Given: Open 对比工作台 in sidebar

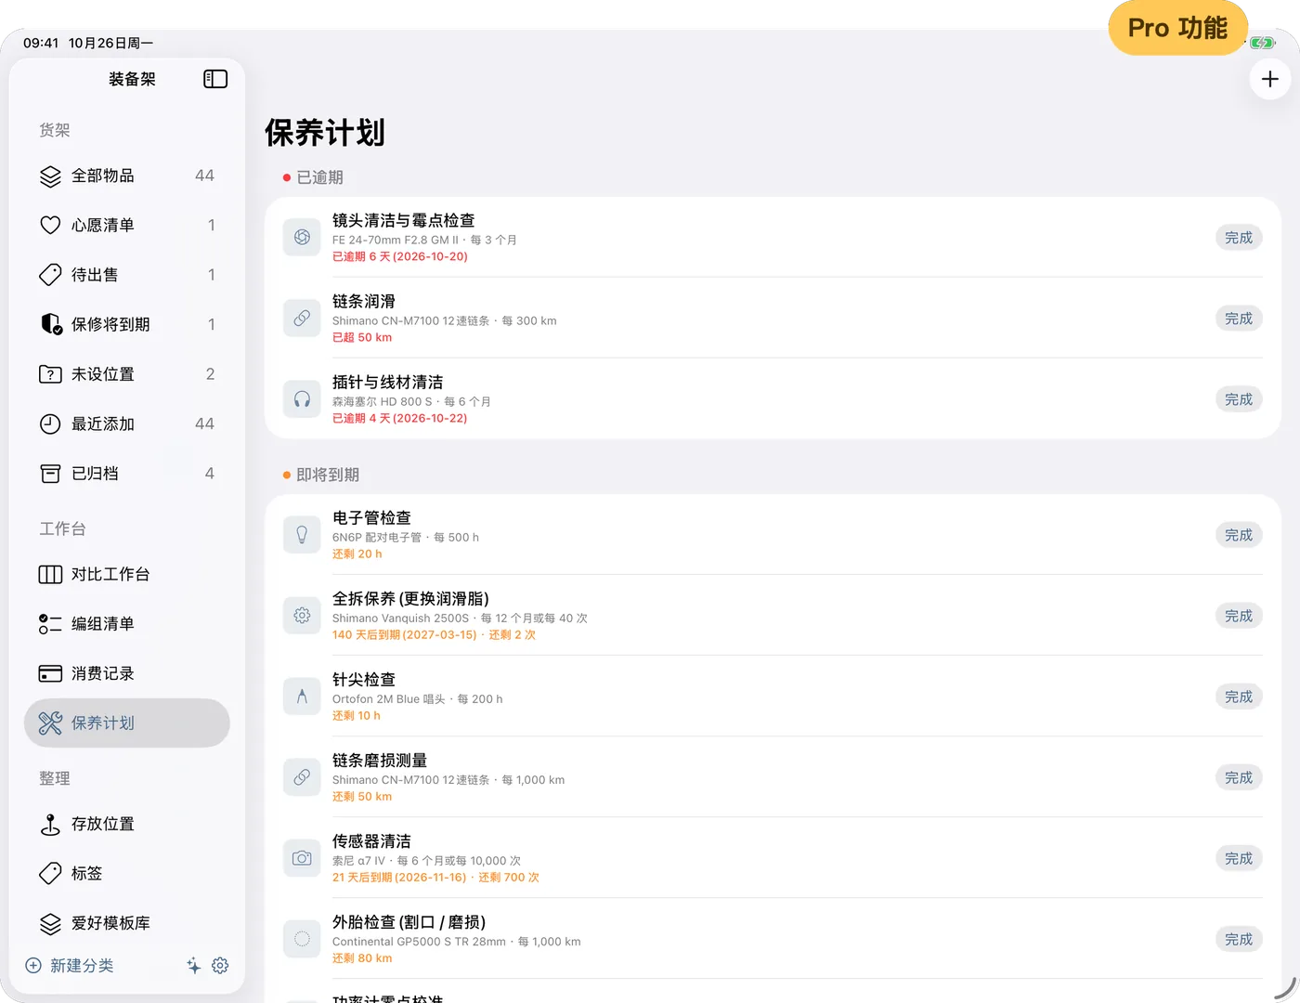Looking at the screenshot, I should (x=127, y=574).
